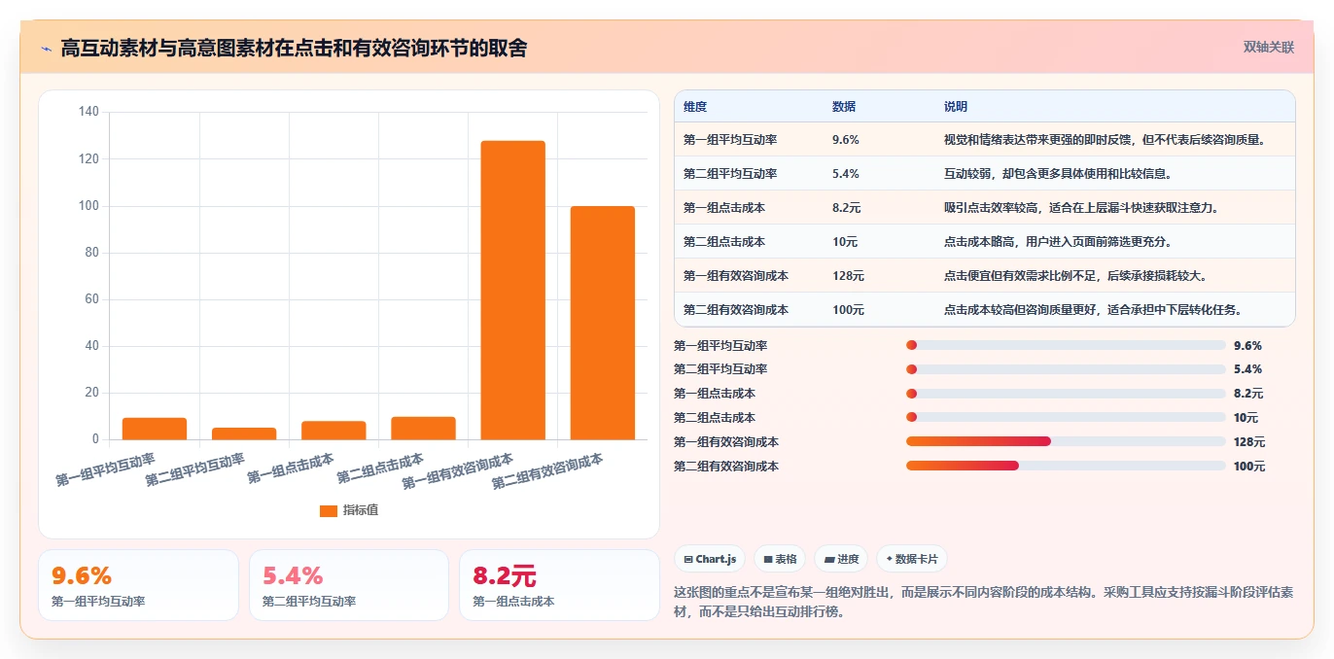This screenshot has height=659, width=1334.
Task: Click the description starting 吸引点击效率较高
Action: pos(1081,208)
